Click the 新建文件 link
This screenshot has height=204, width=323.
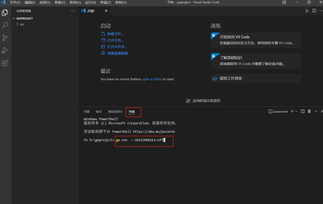click(115, 34)
